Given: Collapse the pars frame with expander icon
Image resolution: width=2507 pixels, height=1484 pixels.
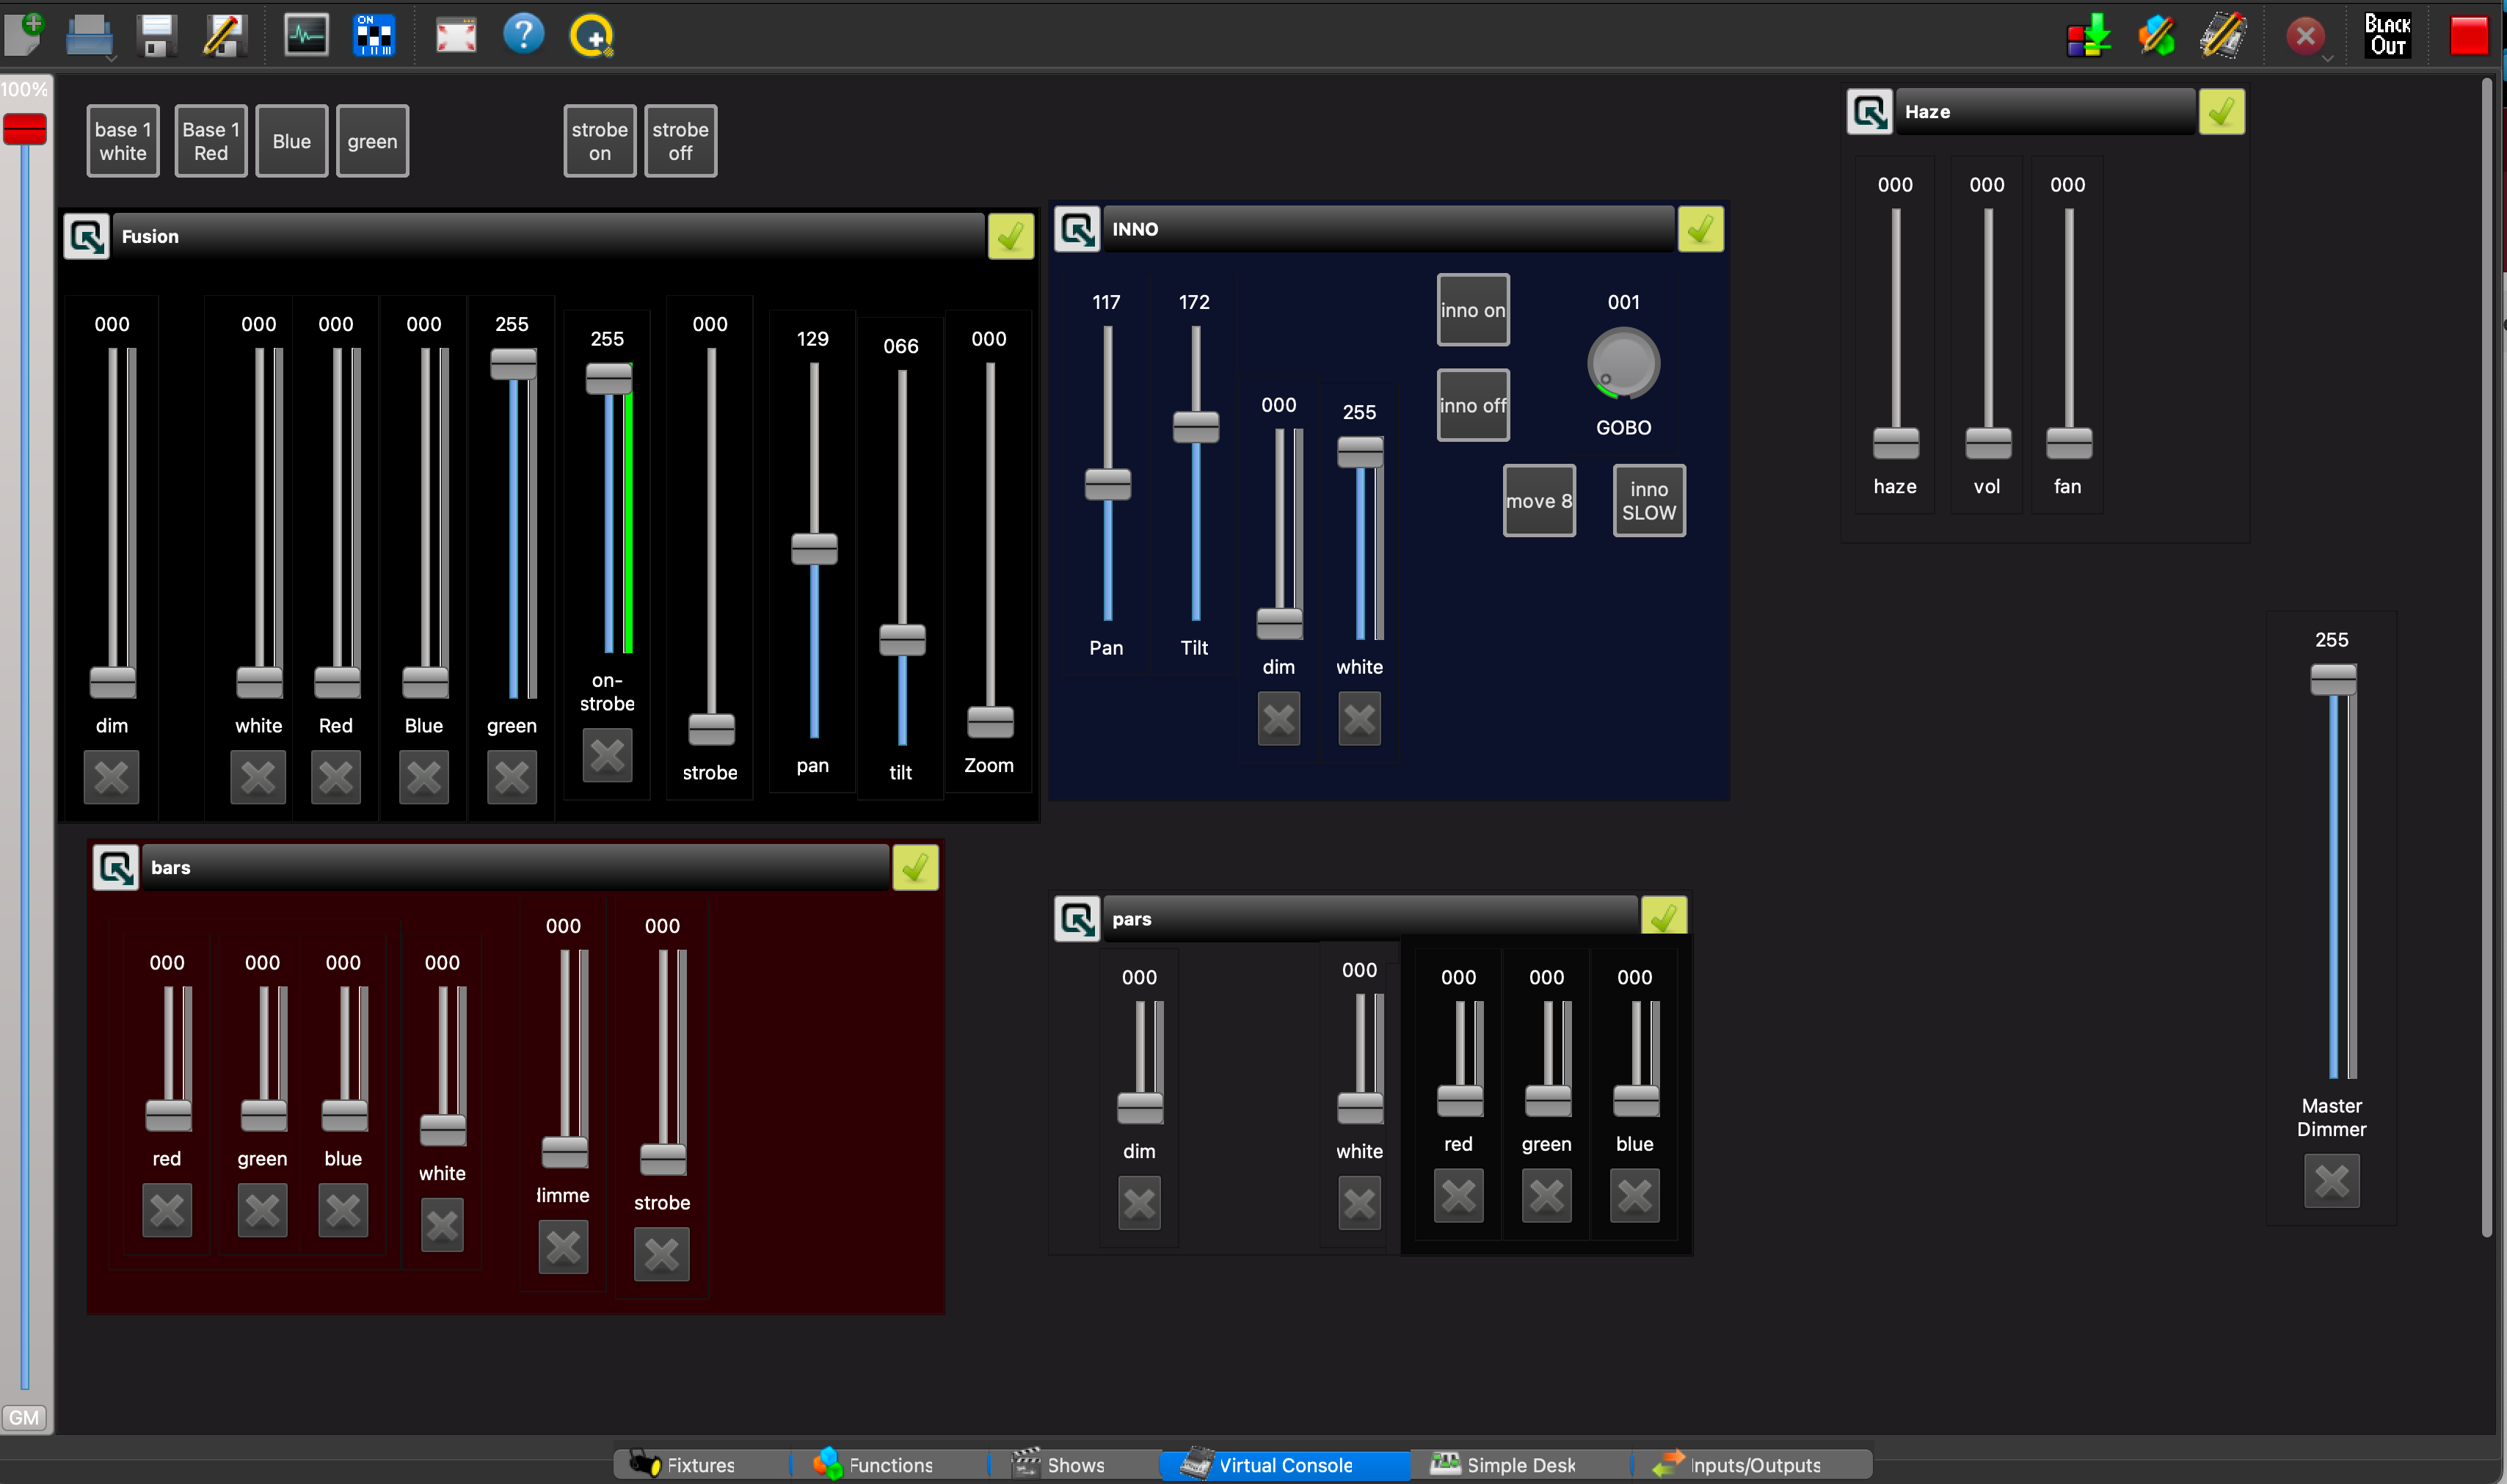Looking at the screenshot, I should 1077,919.
